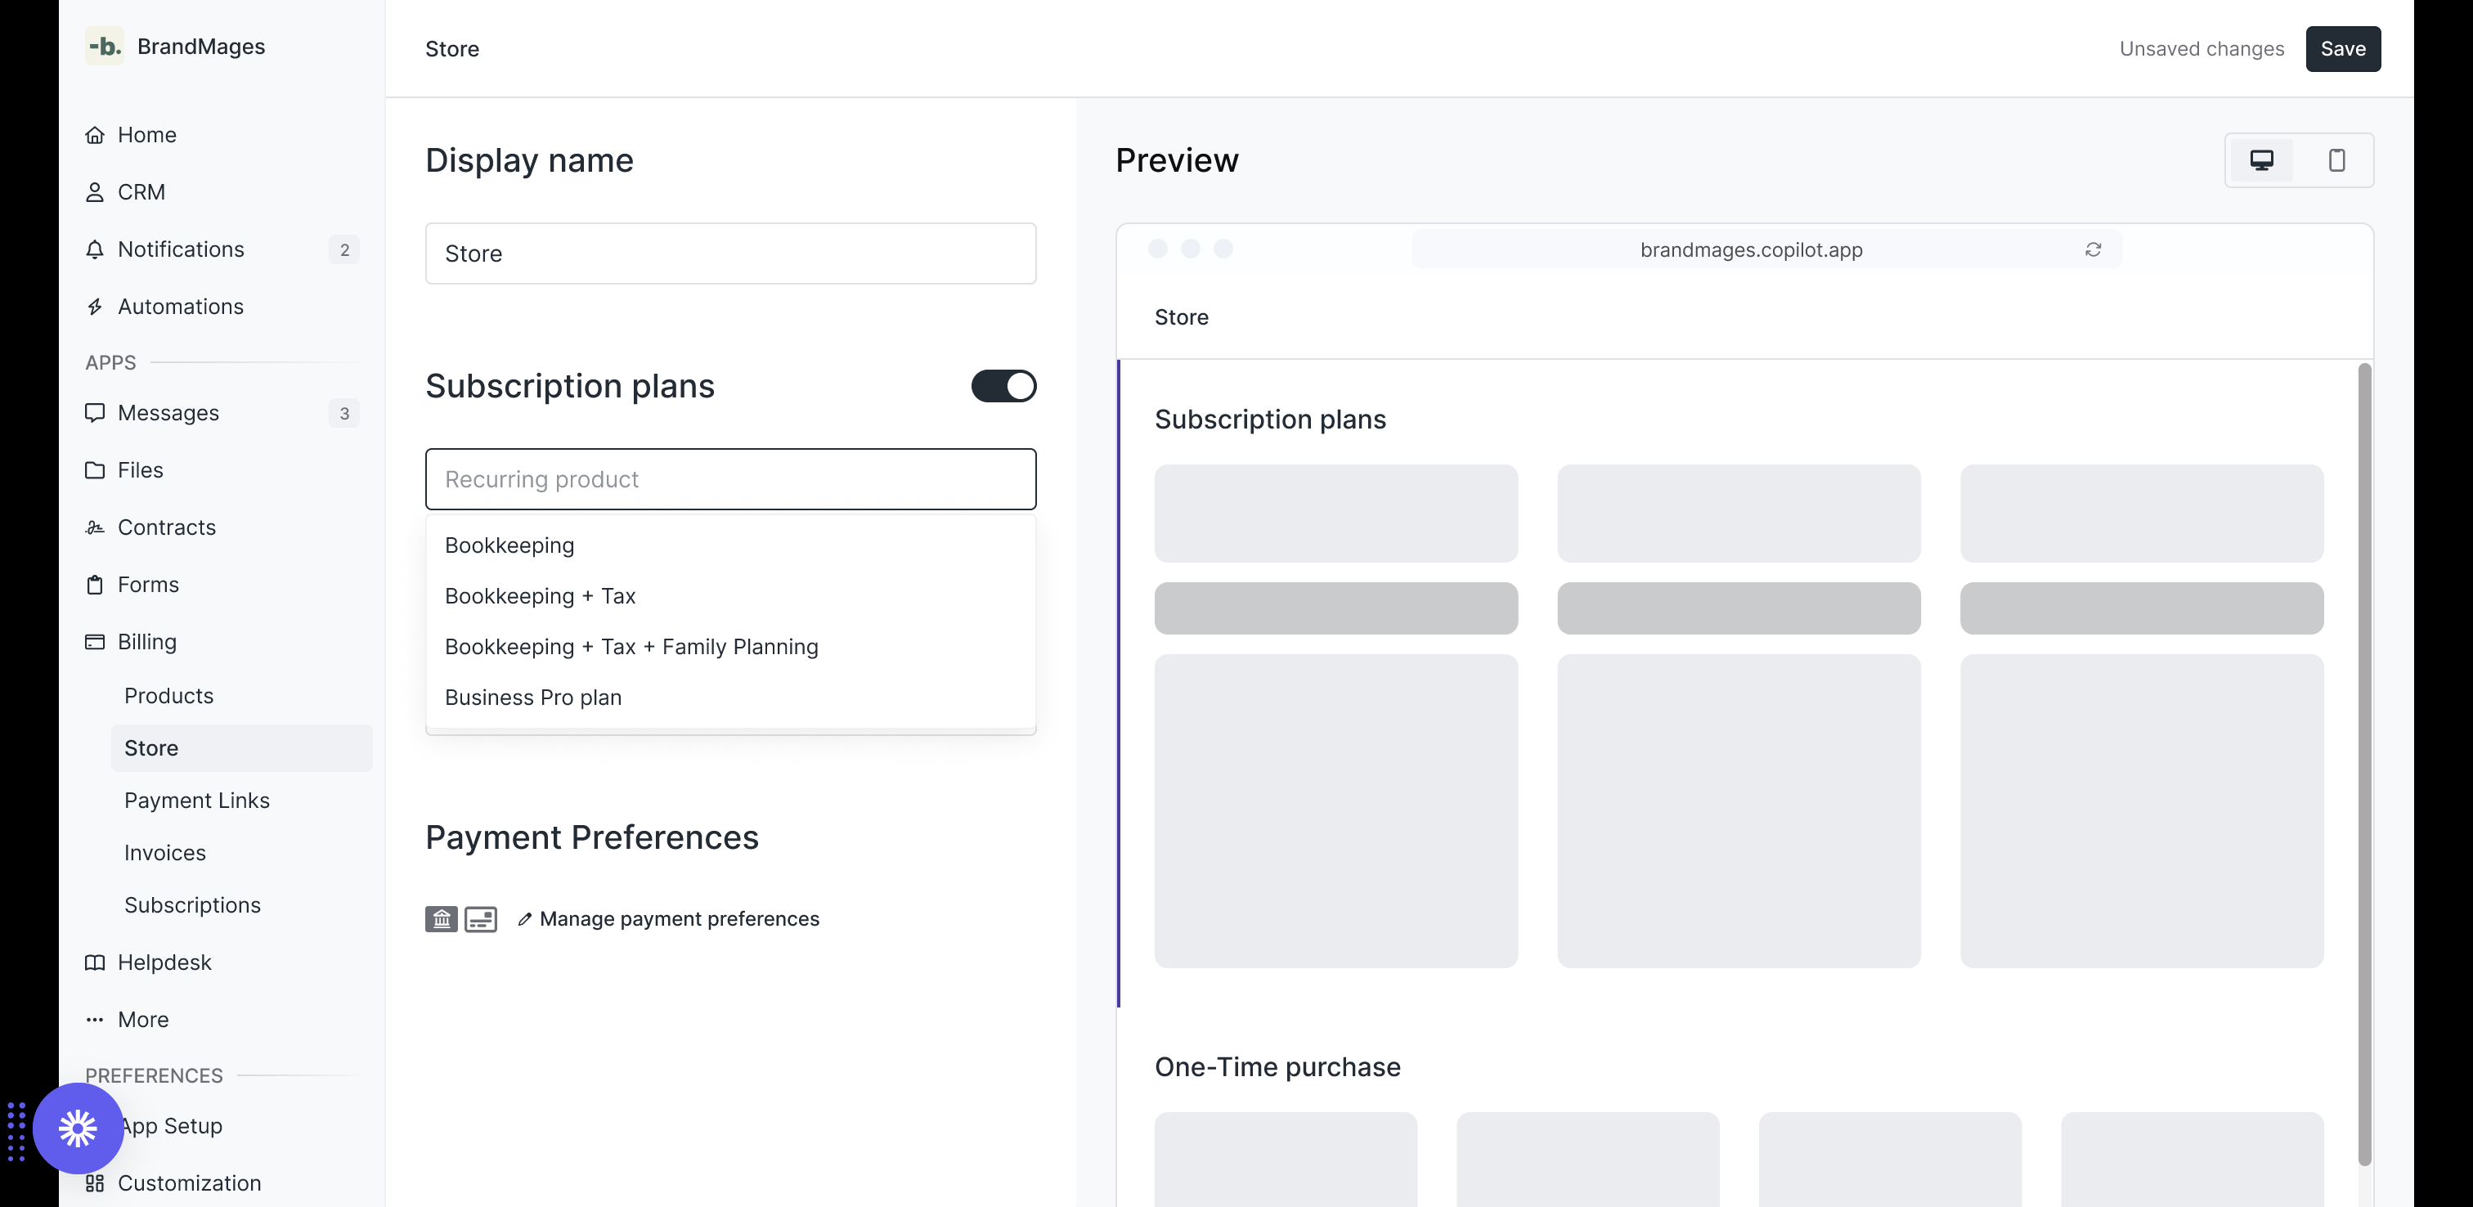This screenshot has height=1207, width=2473.
Task: Click the Billing card icon
Action: point(94,641)
